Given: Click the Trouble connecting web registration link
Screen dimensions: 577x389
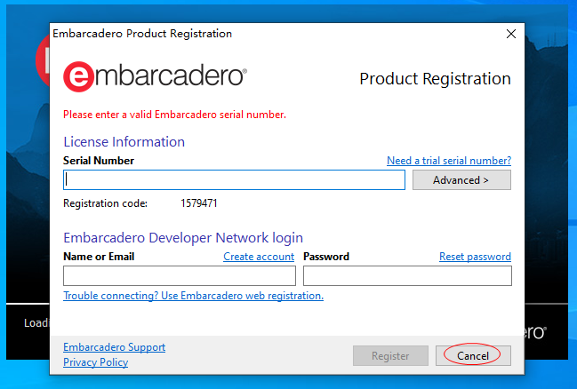Looking at the screenshot, I should 193,296.
